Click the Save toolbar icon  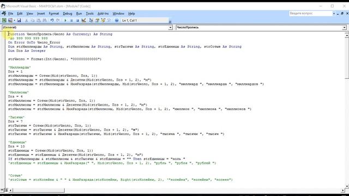(19, 21)
